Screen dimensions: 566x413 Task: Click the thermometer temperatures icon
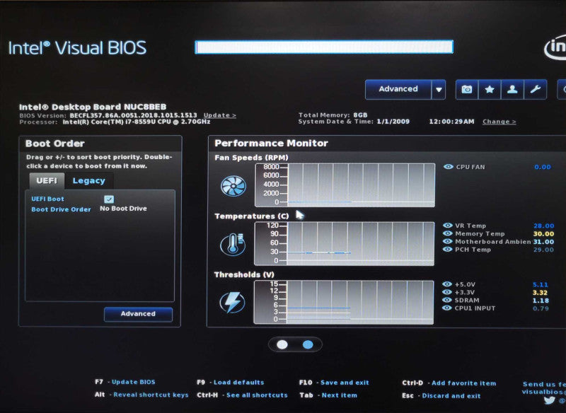(233, 245)
